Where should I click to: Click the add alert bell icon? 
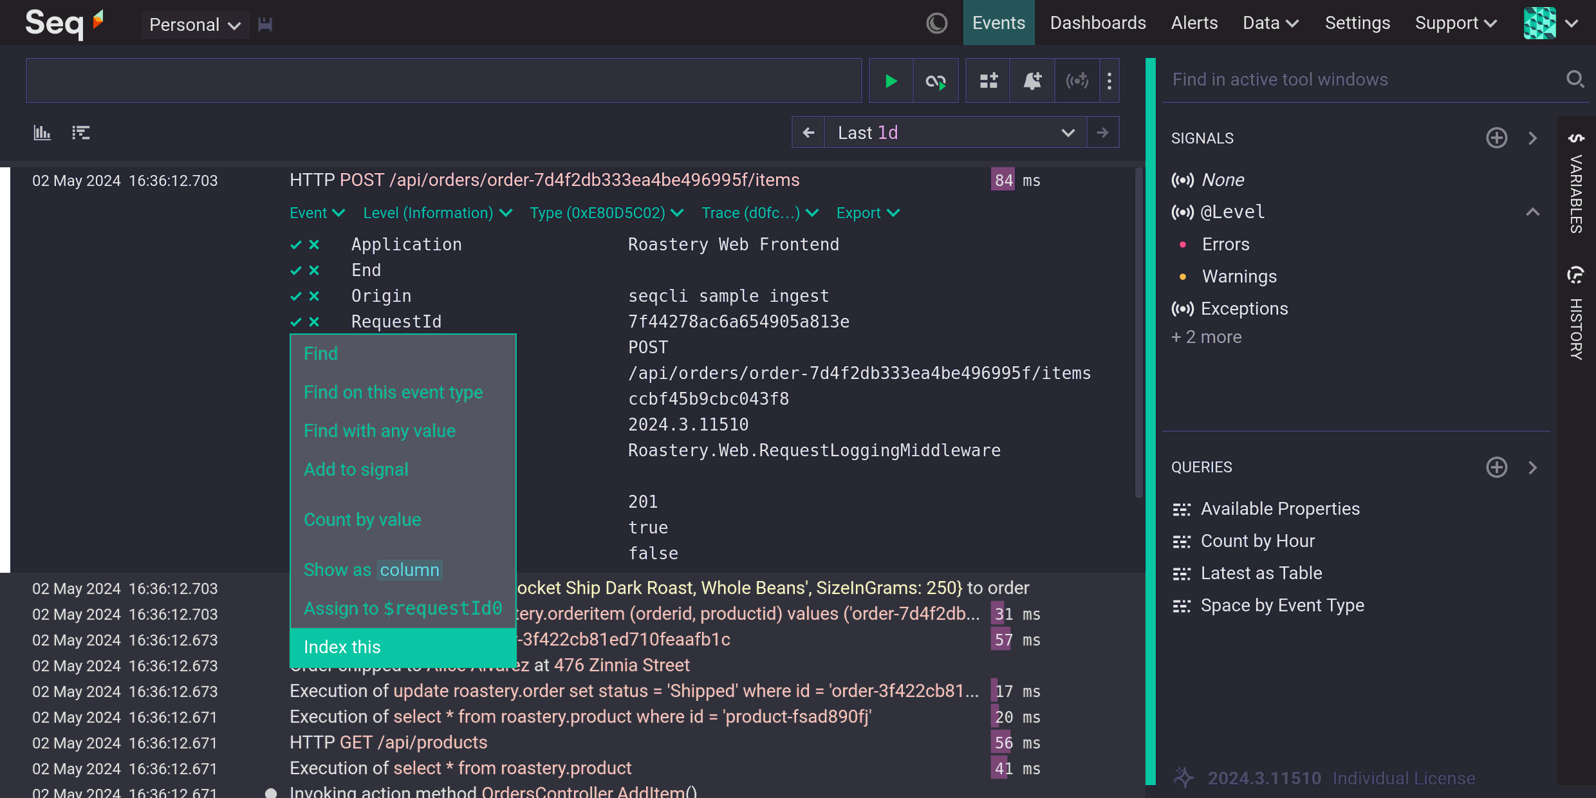tap(1032, 80)
